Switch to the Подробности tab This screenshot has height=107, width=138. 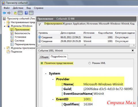pyautogui.click(x=58, y=57)
